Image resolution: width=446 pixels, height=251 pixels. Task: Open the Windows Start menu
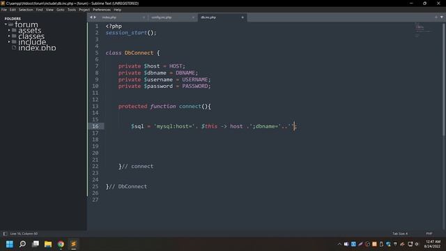pos(10,244)
